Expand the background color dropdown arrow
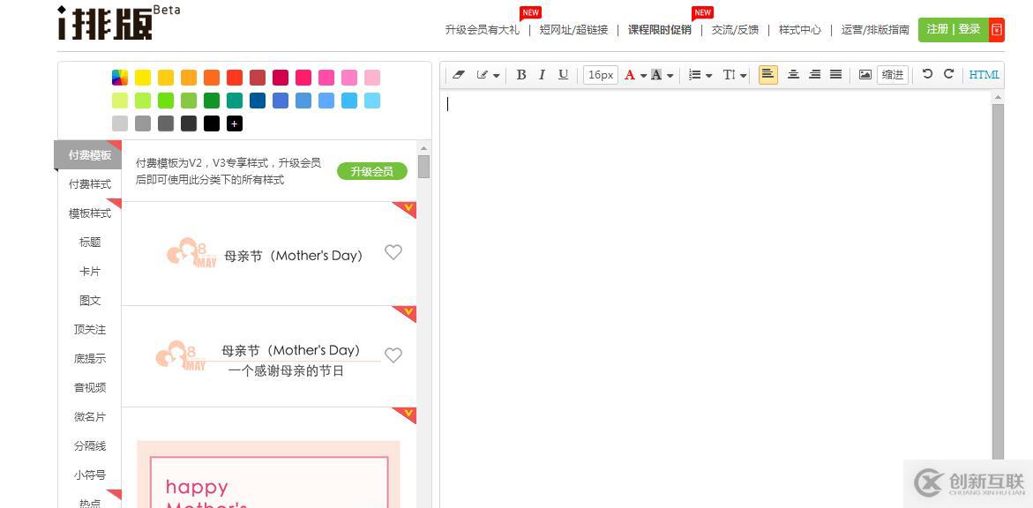The width and height of the screenshot is (1033, 508). pyautogui.click(x=670, y=76)
